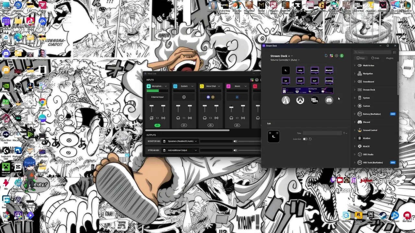Toggle Music channel stream mix output
Image resolution: width=415 pixels, height=233 pixels.
(x=243, y=118)
